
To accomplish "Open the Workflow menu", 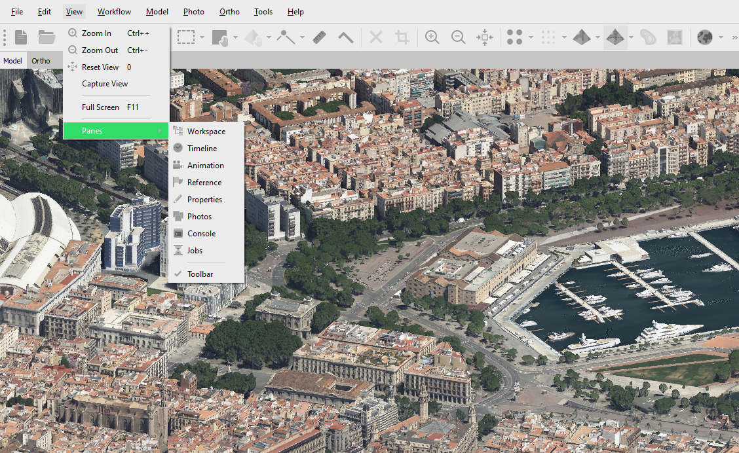I will (x=114, y=12).
